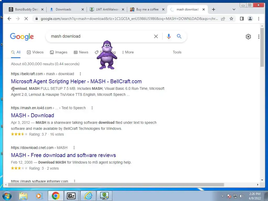Viewport: 268px width, 201px height.
Task: Open options for download.cnet.com result
Action: [74, 148]
